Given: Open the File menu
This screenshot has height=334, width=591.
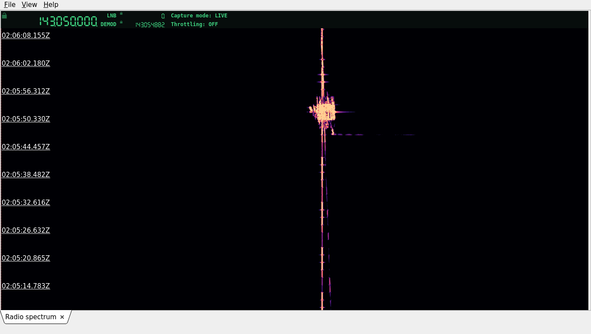Looking at the screenshot, I should coord(10,4).
